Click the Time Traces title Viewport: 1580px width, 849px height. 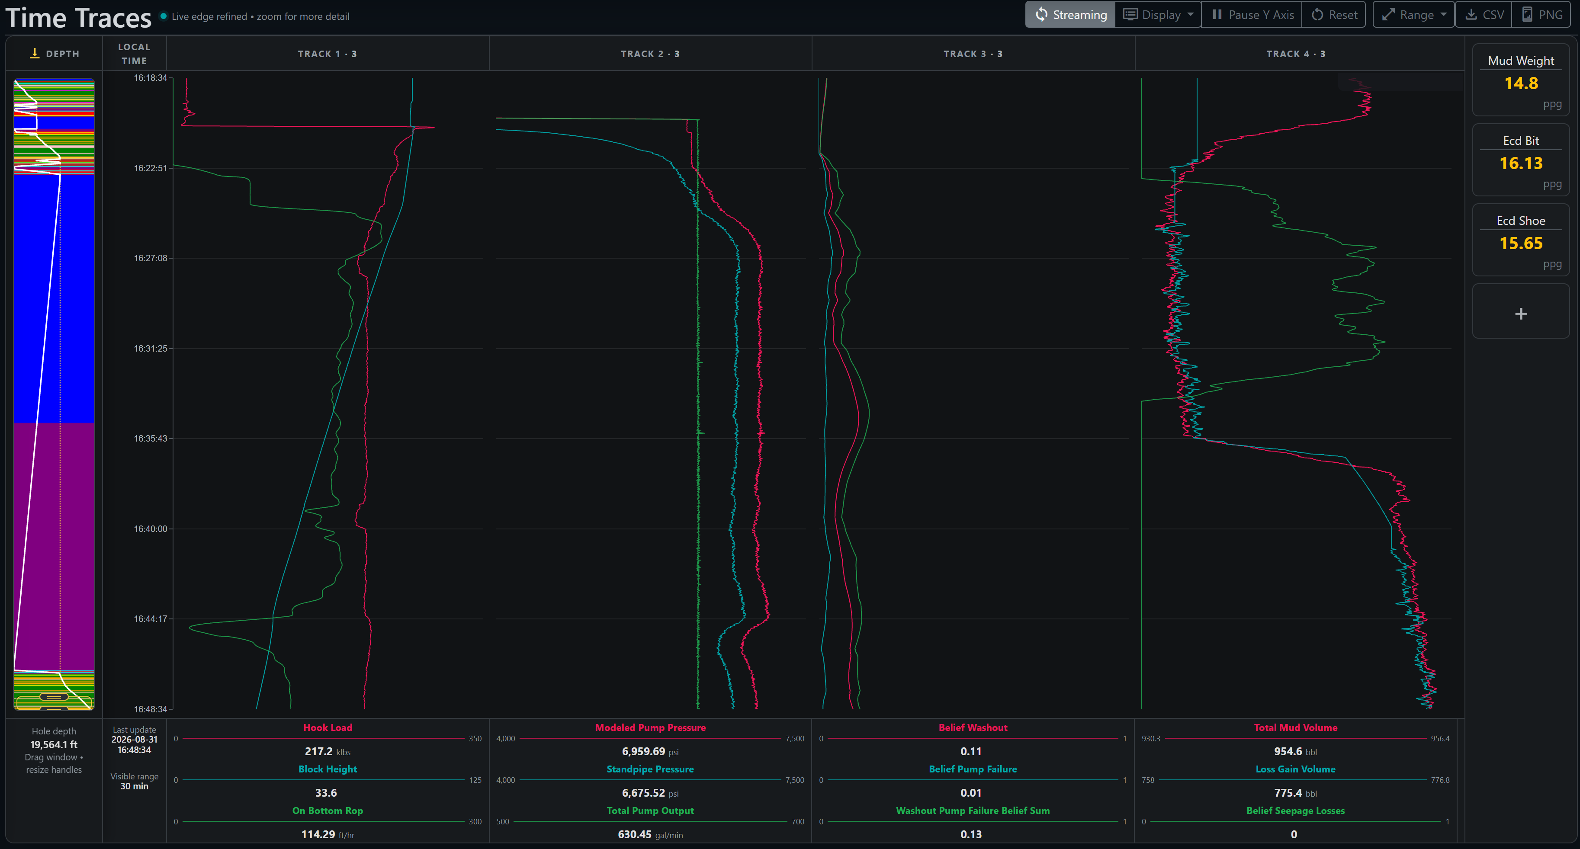pyautogui.click(x=78, y=18)
